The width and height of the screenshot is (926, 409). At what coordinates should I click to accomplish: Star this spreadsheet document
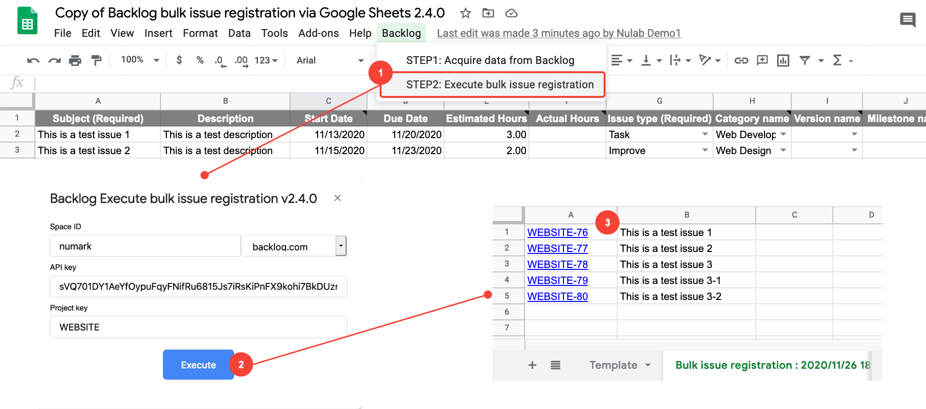pos(465,13)
